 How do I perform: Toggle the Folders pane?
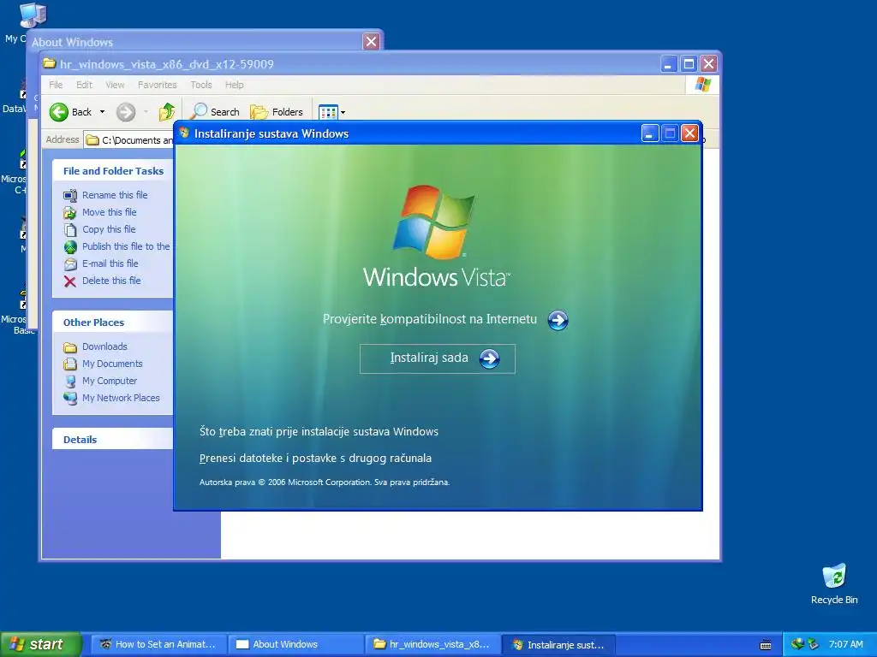point(277,112)
